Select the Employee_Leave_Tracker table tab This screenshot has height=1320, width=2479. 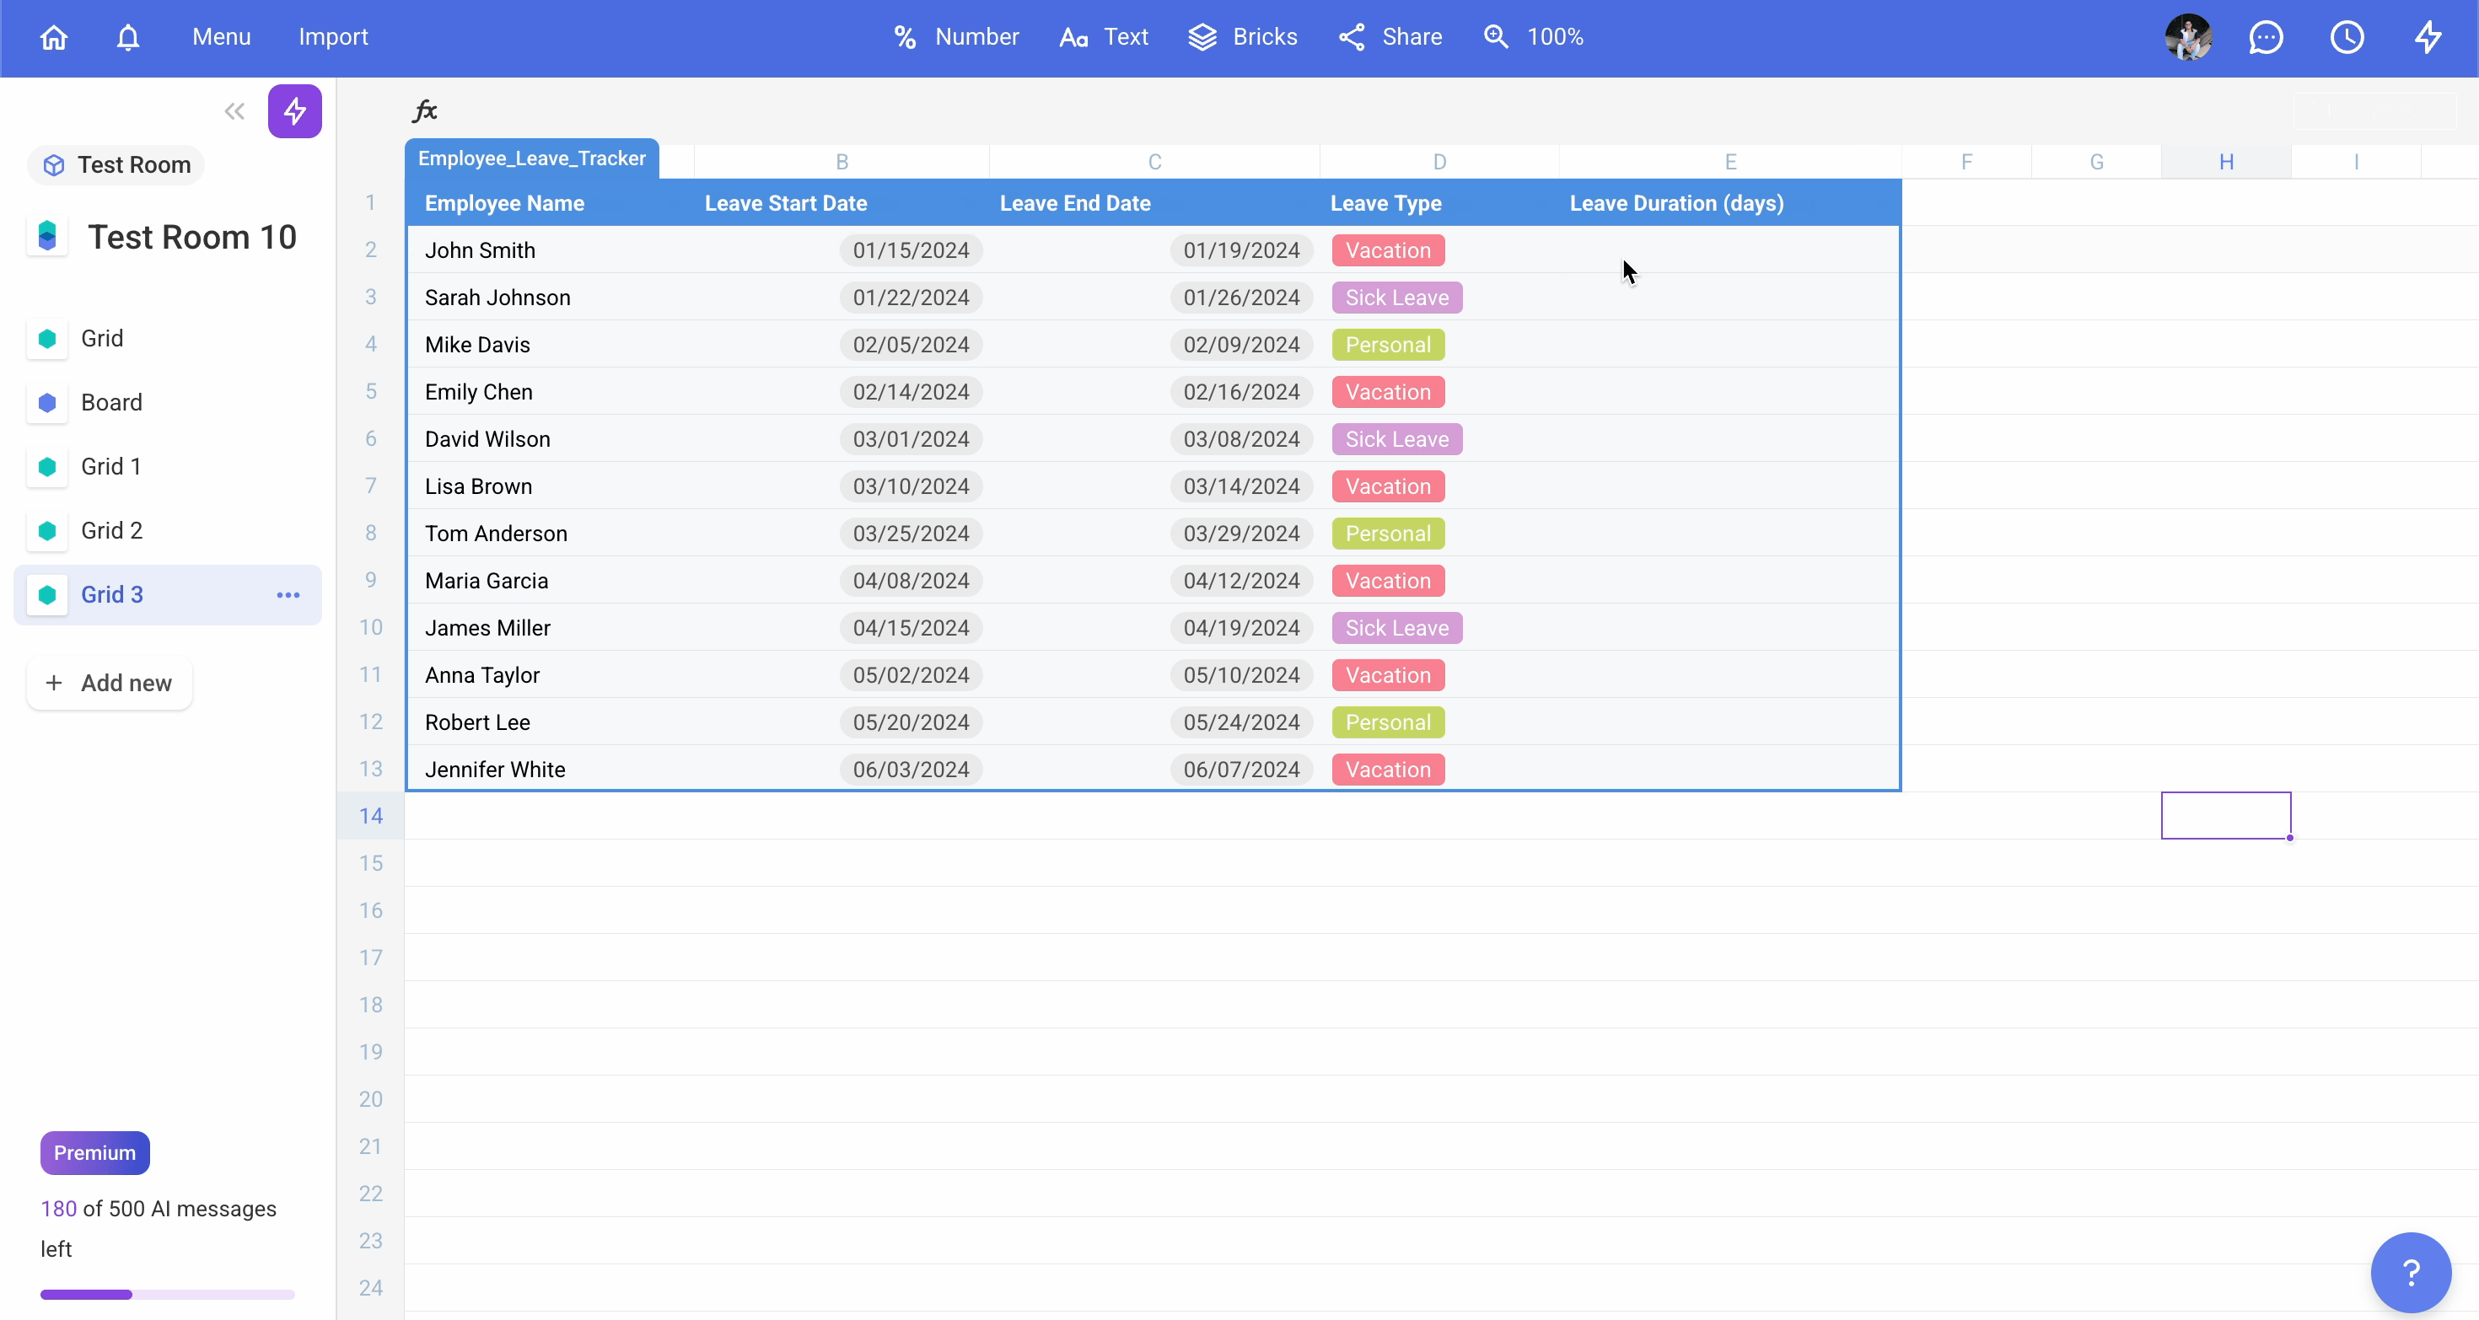coord(531,158)
